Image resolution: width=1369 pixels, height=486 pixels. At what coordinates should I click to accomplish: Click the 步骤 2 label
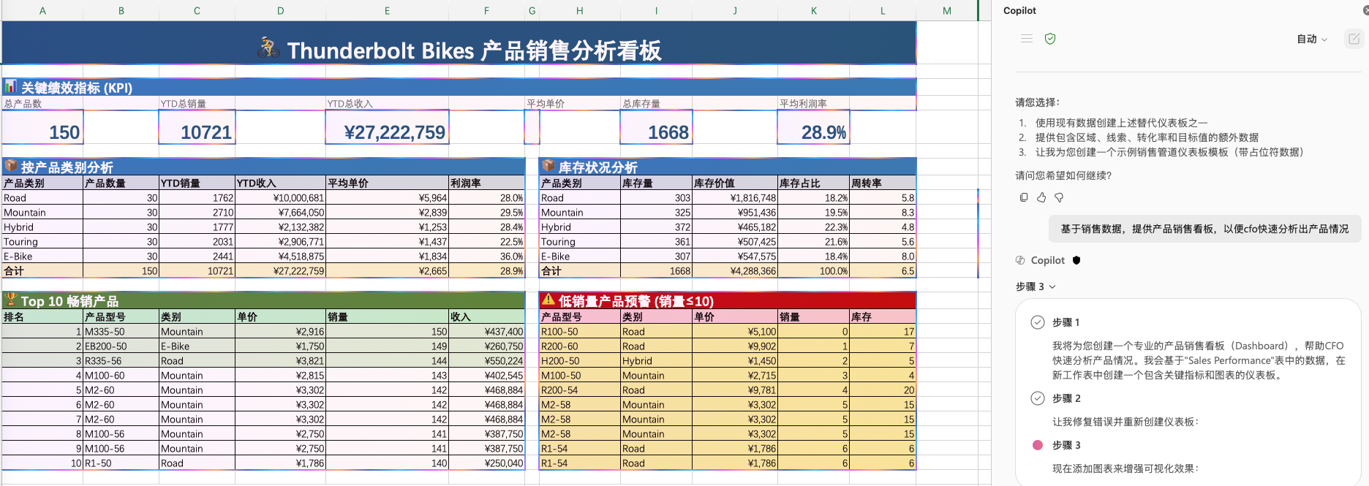pyautogui.click(x=1066, y=398)
